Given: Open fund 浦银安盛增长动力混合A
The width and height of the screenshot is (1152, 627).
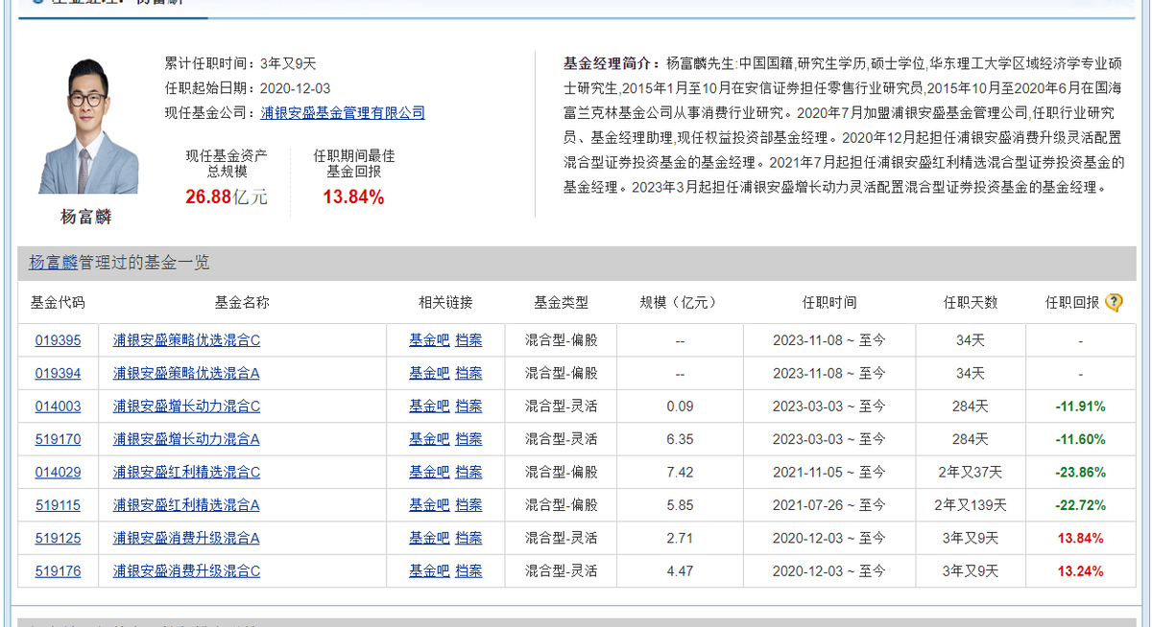Looking at the screenshot, I should click(186, 439).
